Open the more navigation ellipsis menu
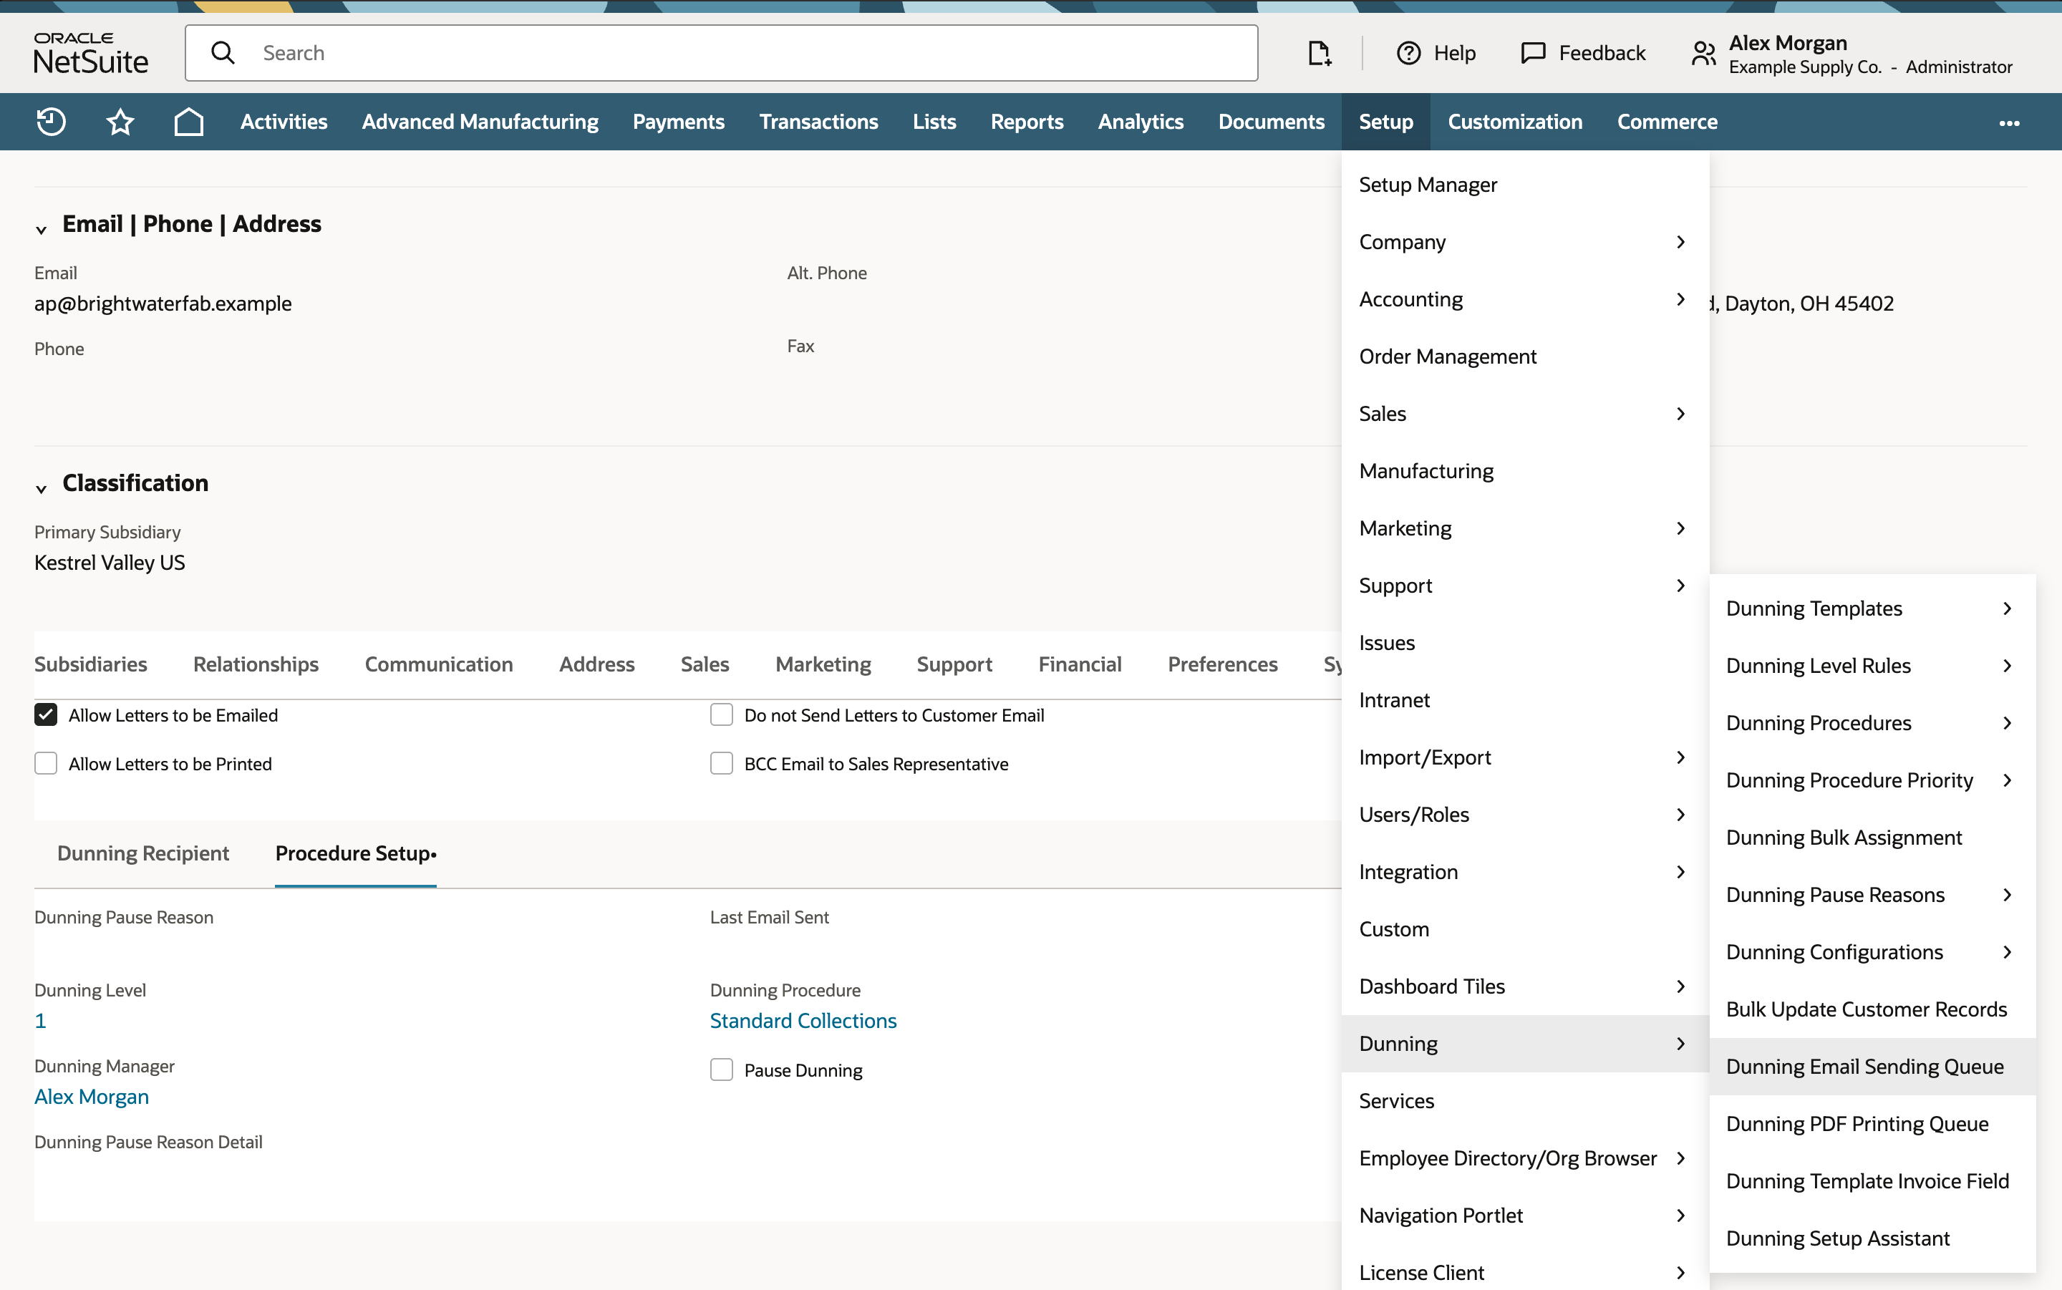The height and width of the screenshot is (1290, 2062). 2009,123
